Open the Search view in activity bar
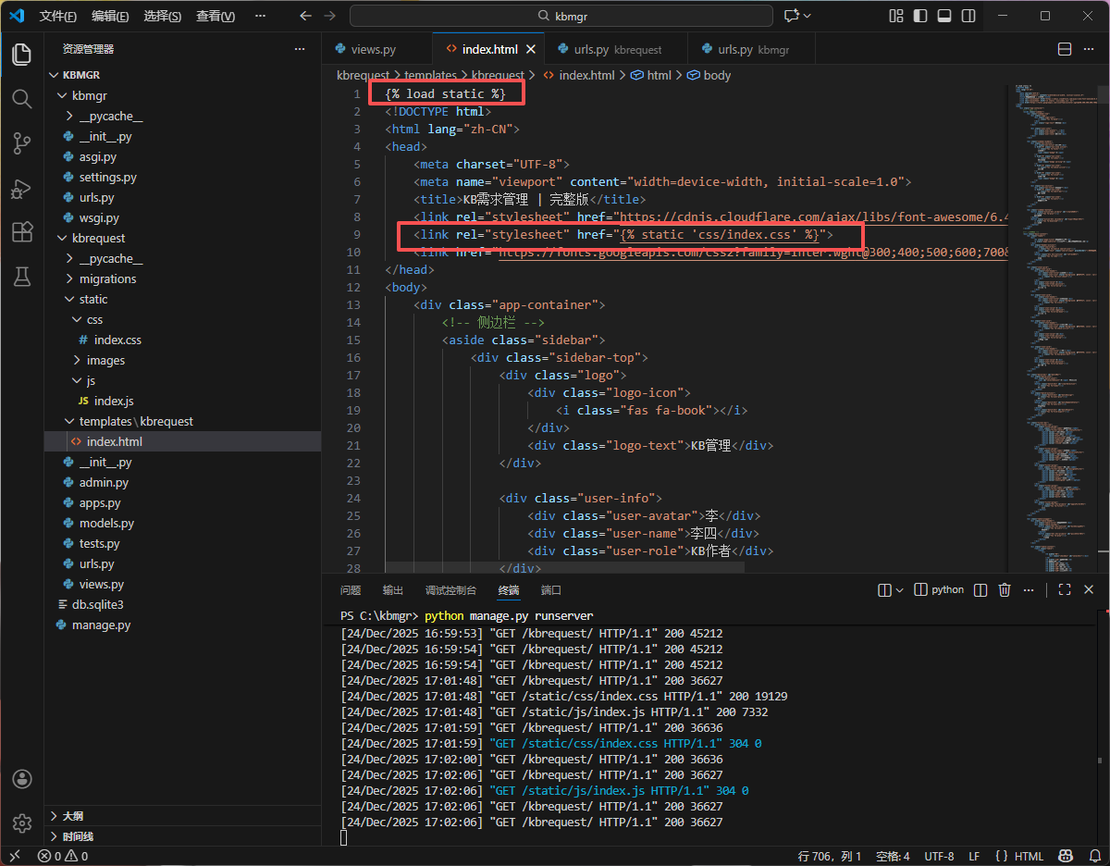Image resolution: width=1110 pixels, height=866 pixels. click(x=21, y=99)
